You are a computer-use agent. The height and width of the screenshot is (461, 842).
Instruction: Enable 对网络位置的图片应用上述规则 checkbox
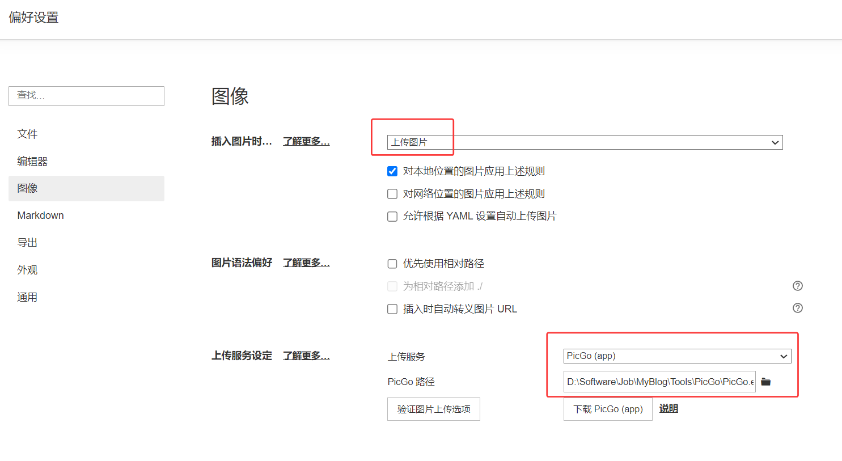point(392,194)
